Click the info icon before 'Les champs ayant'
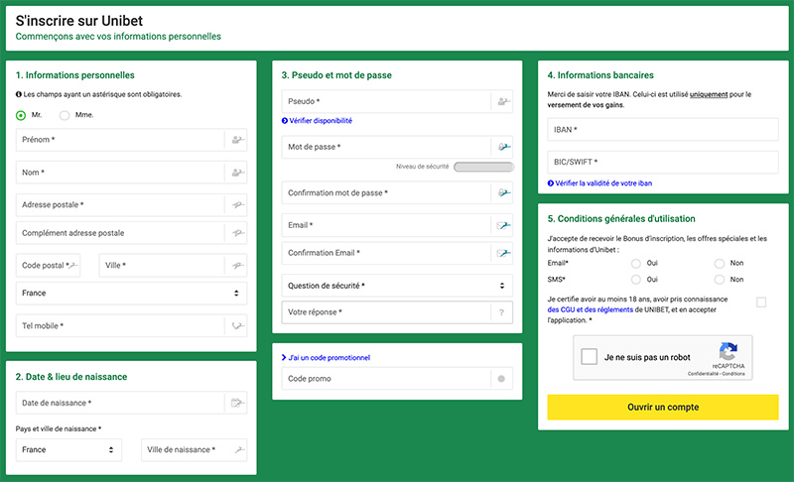Image resolution: width=794 pixels, height=482 pixels. pos(18,94)
